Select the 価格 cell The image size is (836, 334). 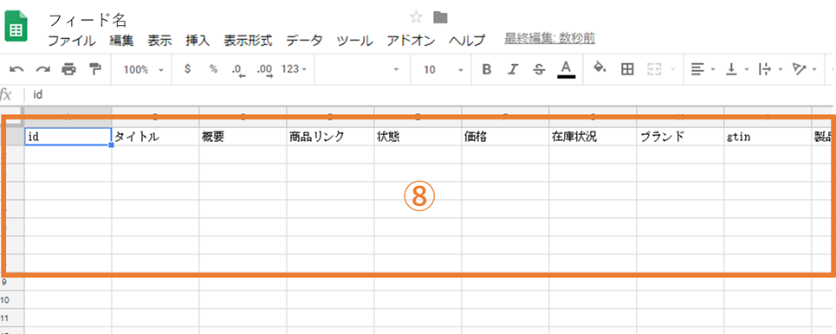(x=505, y=137)
